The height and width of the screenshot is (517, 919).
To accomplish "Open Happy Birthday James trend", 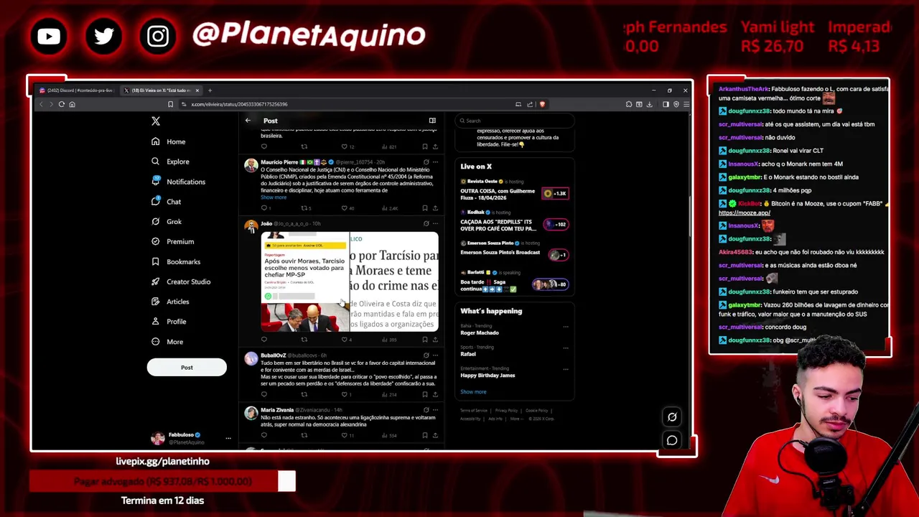I will [x=488, y=376].
